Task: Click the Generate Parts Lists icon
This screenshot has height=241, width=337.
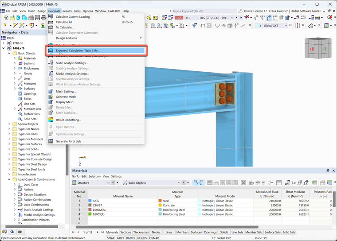Action: click(51, 141)
